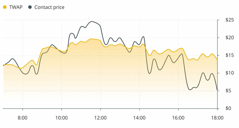Click the $10 y-axis label
The width and height of the screenshot is (239, 128).
[229, 73]
